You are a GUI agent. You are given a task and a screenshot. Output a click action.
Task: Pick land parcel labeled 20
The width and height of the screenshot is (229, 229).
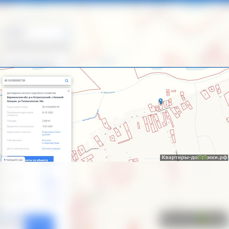pos(157,121)
